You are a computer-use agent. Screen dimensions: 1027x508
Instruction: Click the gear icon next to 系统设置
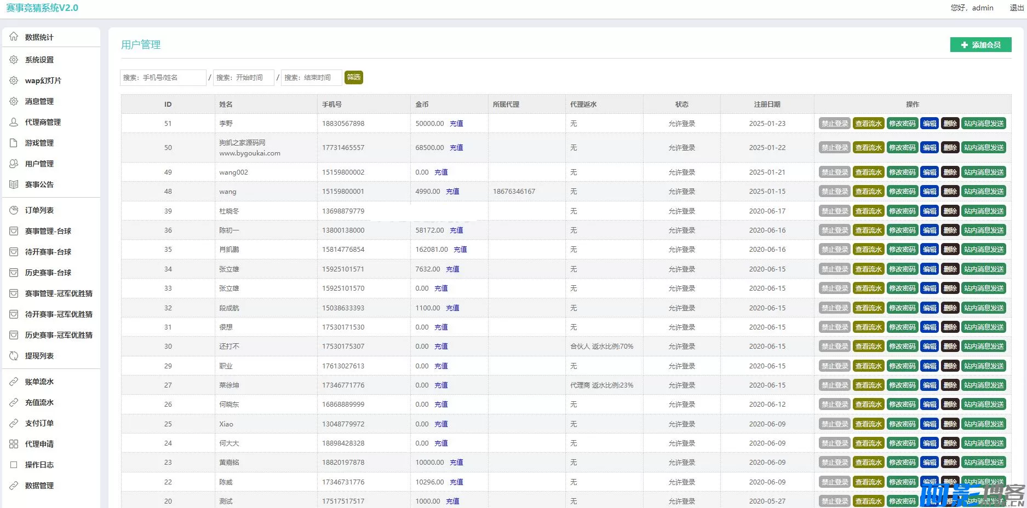click(14, 60)
